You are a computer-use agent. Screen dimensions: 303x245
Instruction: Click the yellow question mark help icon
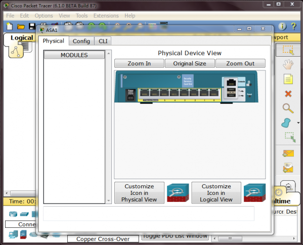(x=293, y=26)
